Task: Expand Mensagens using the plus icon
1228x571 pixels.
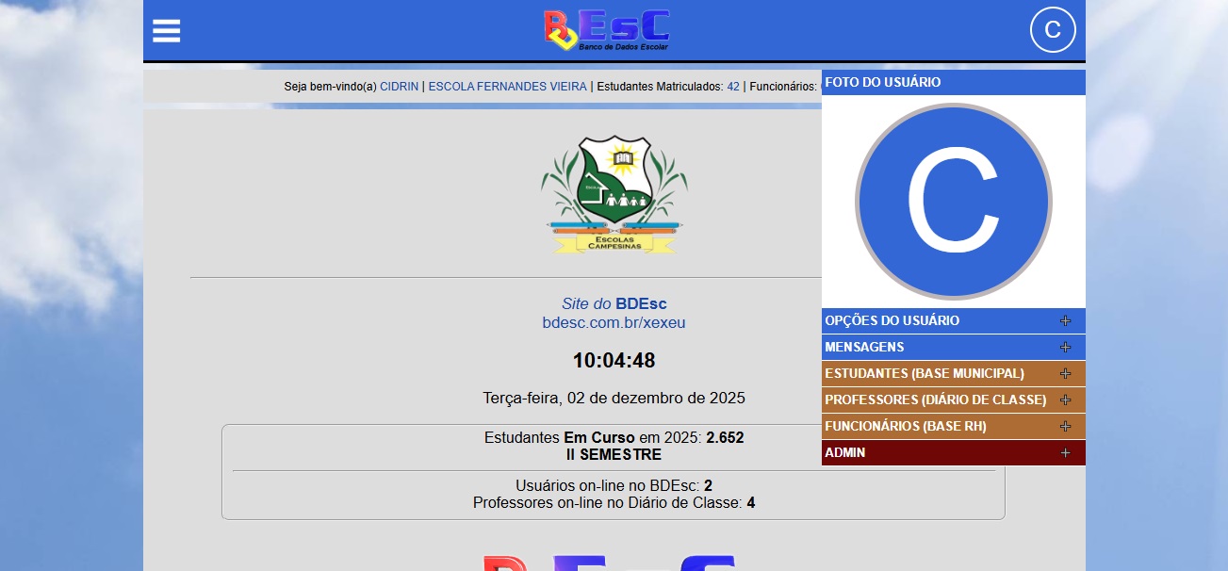Action: coord(1065,348)
